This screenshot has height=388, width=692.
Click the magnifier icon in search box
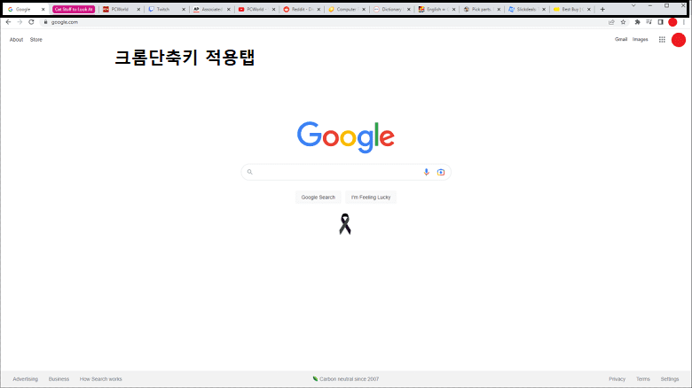click(250, 172)
